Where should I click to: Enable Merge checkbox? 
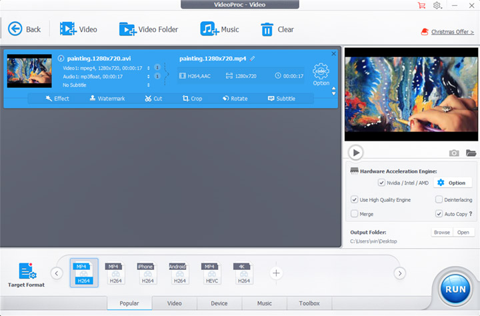(x=354, y=214)
